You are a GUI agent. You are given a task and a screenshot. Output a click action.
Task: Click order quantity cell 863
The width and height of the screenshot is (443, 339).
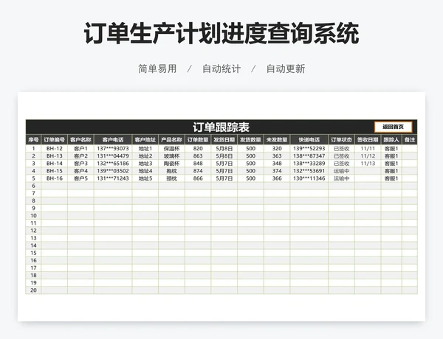(x=198, y=156)
